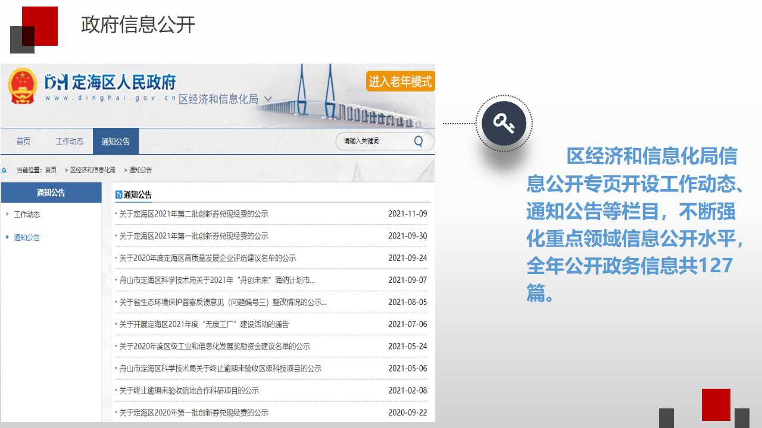Open the 首页 navigation tab
The width and height of the screenshot is (762, 428).
[x=23, y=141]
